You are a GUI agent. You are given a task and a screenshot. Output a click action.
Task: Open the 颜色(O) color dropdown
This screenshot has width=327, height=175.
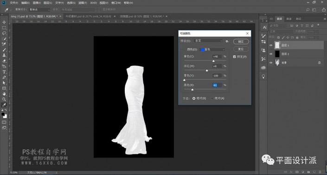pyautogui.click(x=212, y=49)
